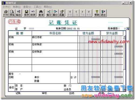Open the 制单(E) menu
Screen dimensions: 135x100
tap(17, 7)
